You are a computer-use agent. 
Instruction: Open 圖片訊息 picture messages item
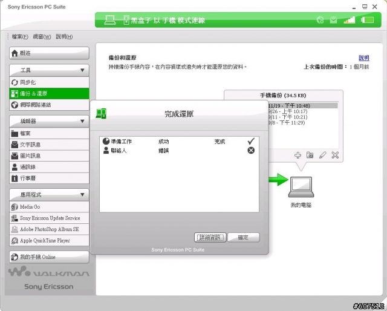click(x=49, y=155)
